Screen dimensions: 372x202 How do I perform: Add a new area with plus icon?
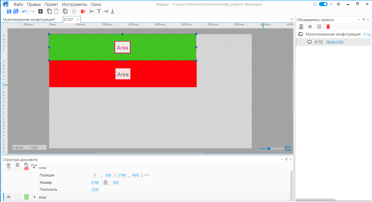(x=40, y=11)
